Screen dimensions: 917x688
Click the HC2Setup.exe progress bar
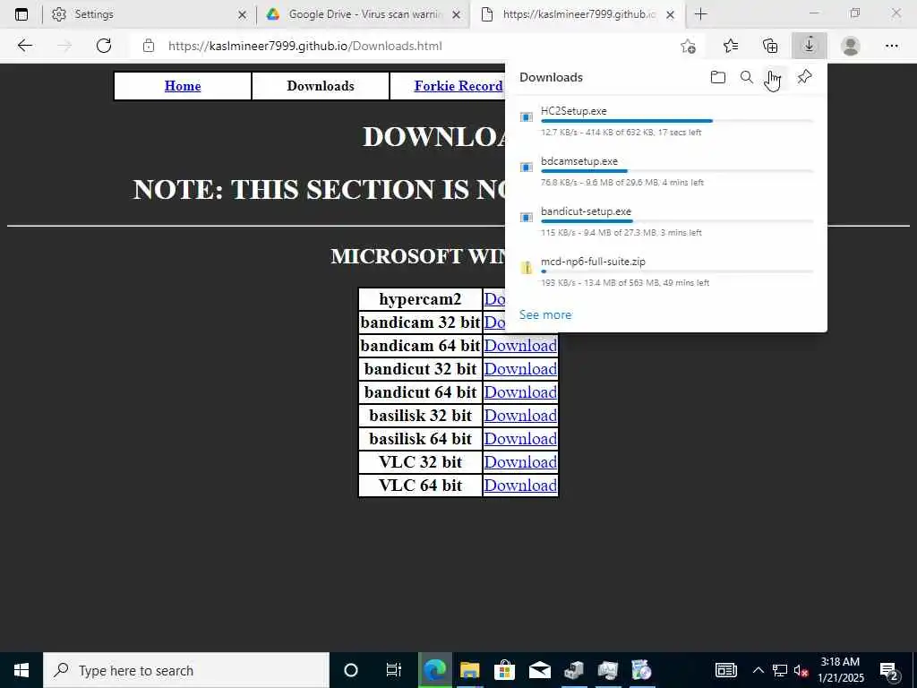click(677, 121)
